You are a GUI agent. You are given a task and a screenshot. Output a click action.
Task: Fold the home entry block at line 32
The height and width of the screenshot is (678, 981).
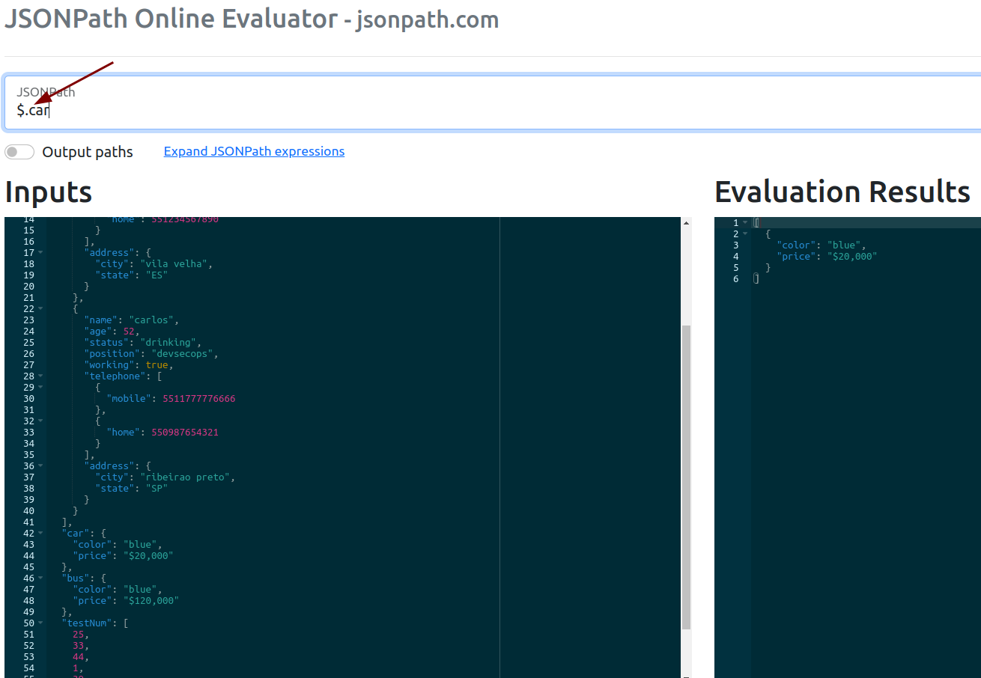point(40,421)
